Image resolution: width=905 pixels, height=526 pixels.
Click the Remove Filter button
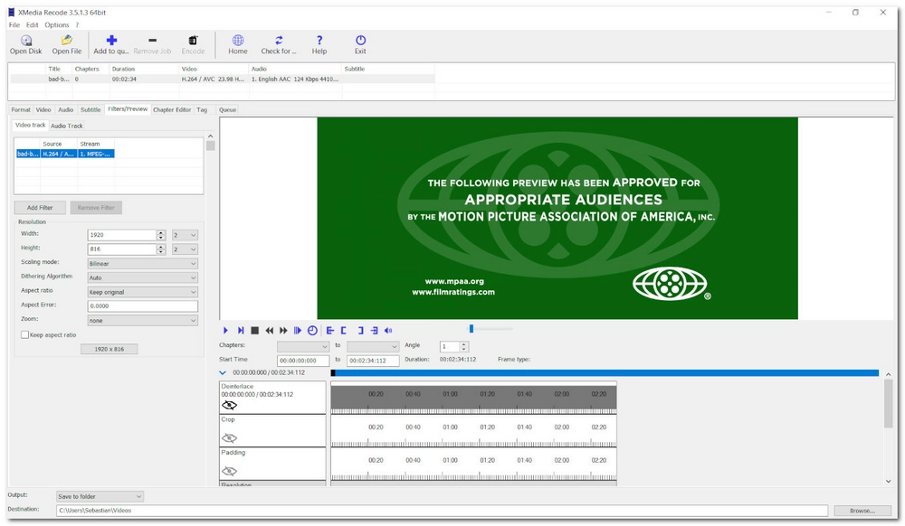[x=96, y=207]
